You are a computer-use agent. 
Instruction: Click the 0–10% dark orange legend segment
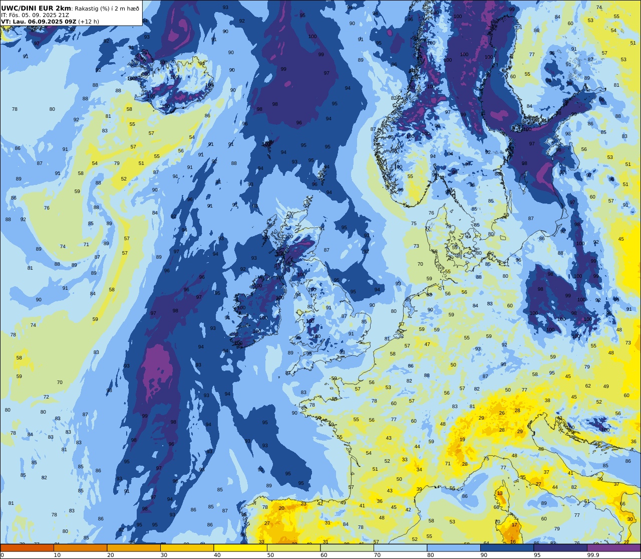[27, 547]
